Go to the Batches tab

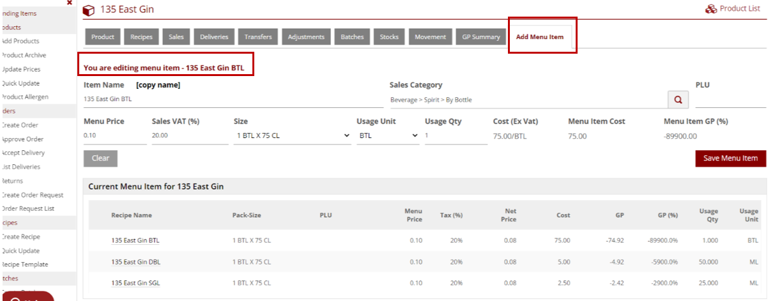[x=352, y=37]
